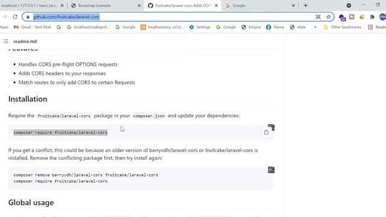Click 'Match routes to only add CORS' bullet

coord(77,83)
